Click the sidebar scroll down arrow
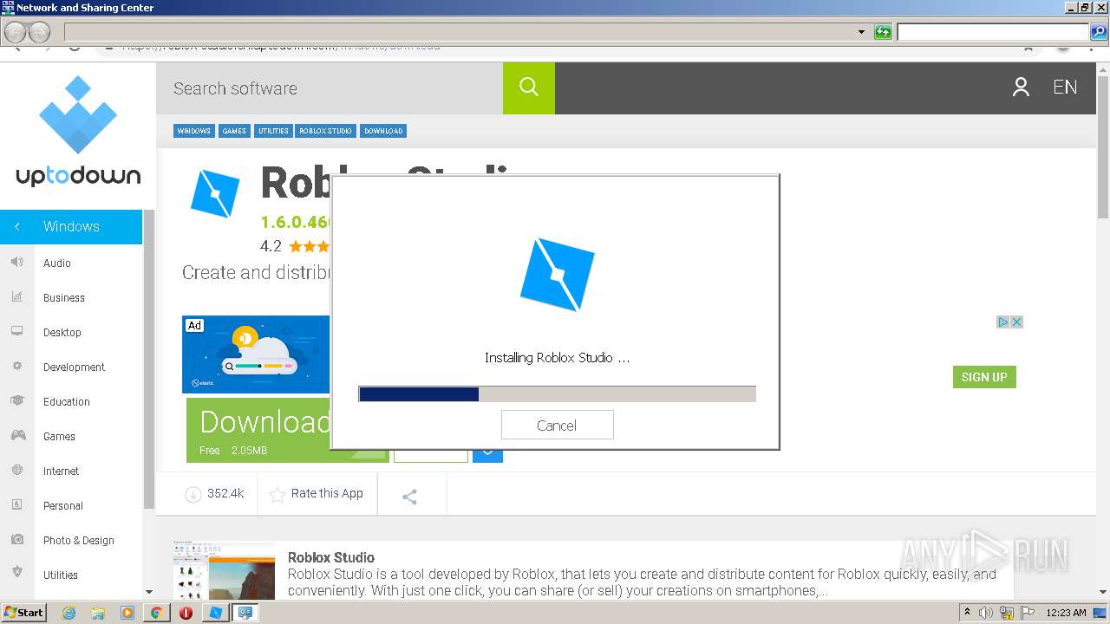Image resolution: width=1110 pixels, height=624 pixels. 149,592
